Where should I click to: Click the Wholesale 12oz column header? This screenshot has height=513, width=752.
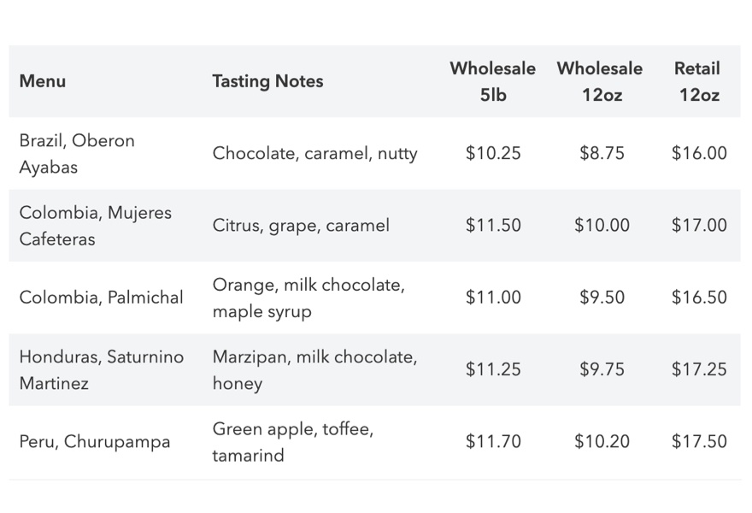[x=600, y=81]
